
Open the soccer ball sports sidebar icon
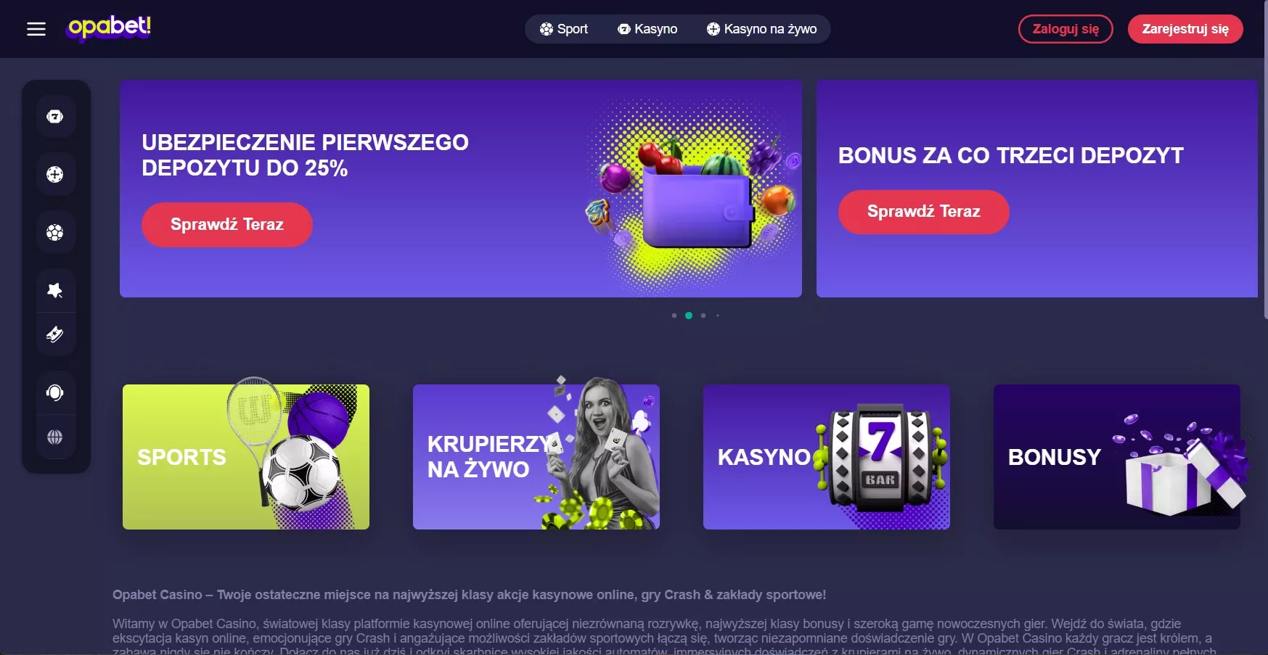click(55, 232)
